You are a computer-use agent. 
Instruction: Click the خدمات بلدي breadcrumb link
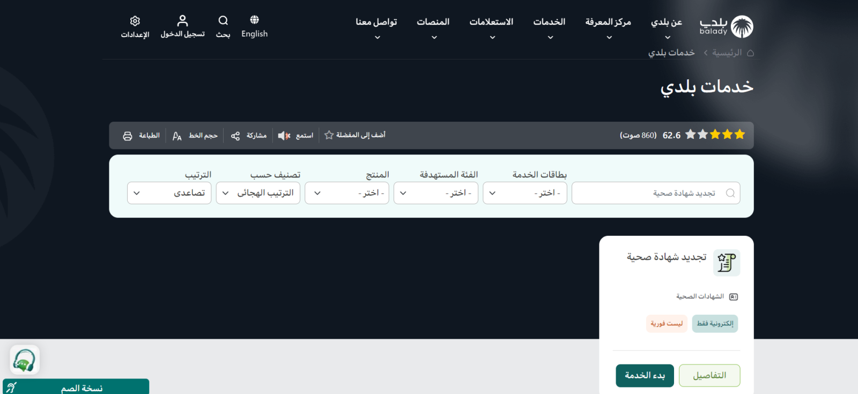(671, 53)
